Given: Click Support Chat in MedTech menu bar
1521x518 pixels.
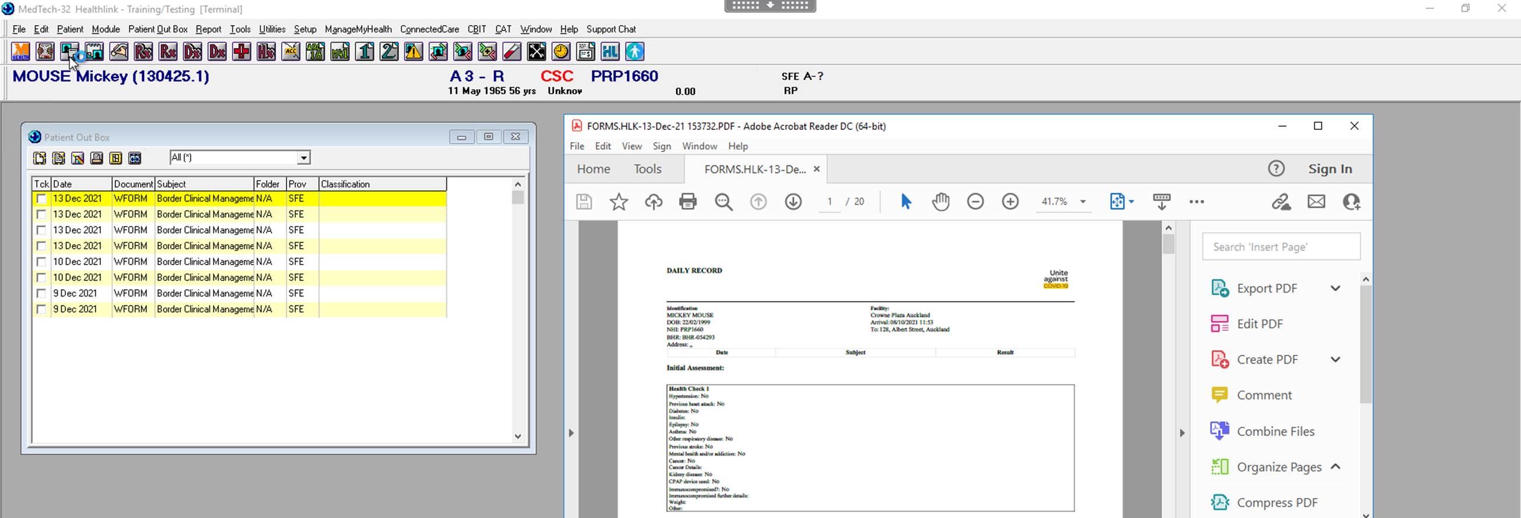Looking at the screenshot, I should pyautogui.click(x=610, y=29).
